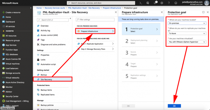Click Prepare infrastructure breadcrumb
210x110 pixels.
click(x=112, y=8)
